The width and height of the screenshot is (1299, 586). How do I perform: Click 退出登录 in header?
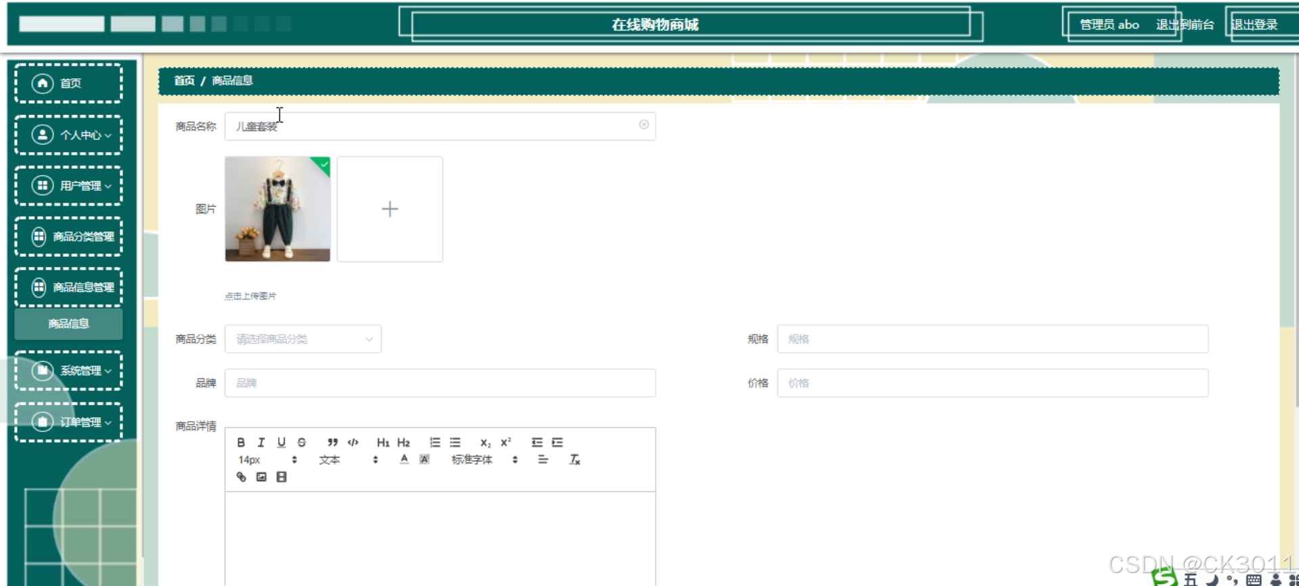coord(1254,24)
